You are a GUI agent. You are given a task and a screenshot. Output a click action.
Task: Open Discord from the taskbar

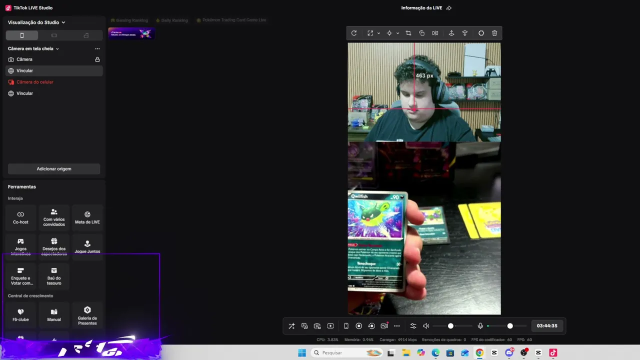click(509, 353)
